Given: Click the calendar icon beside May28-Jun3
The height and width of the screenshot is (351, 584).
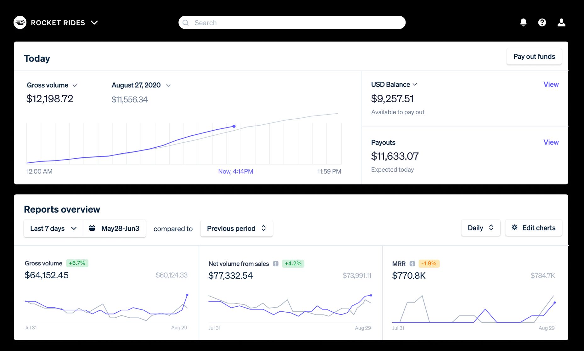Looking at the screenshot, I should (x=92, y=228).
